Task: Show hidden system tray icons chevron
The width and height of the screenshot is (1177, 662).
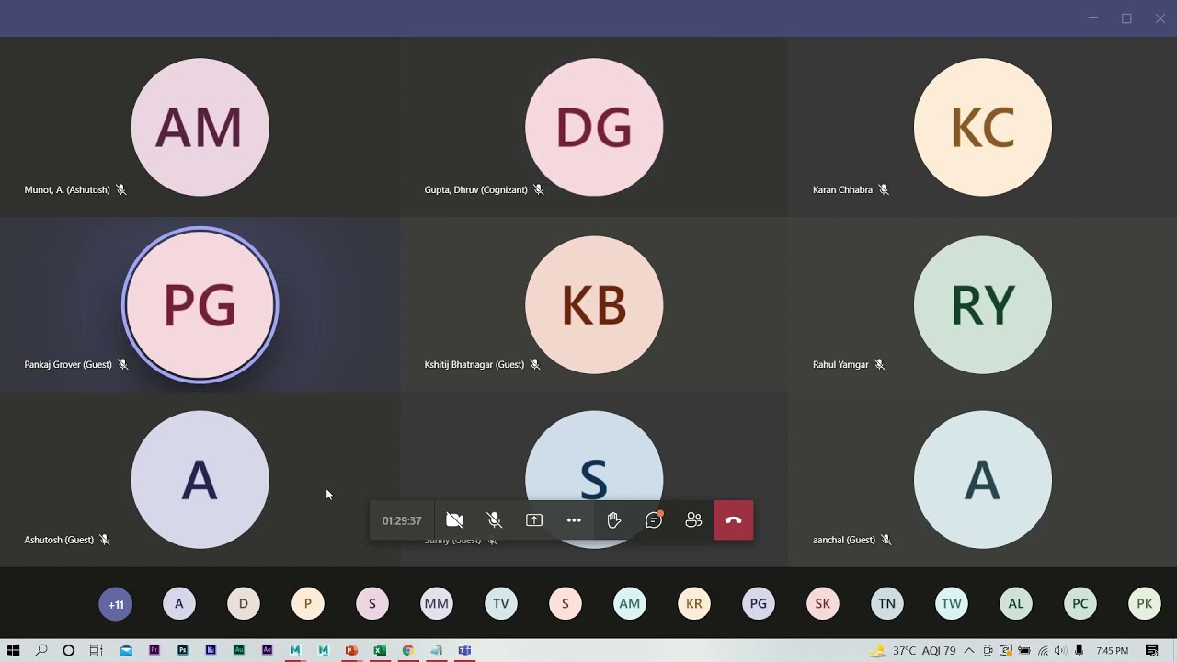Action: (x=968, y=650)
